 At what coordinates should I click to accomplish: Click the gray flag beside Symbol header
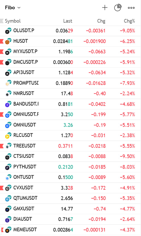(x=2, y=21)
